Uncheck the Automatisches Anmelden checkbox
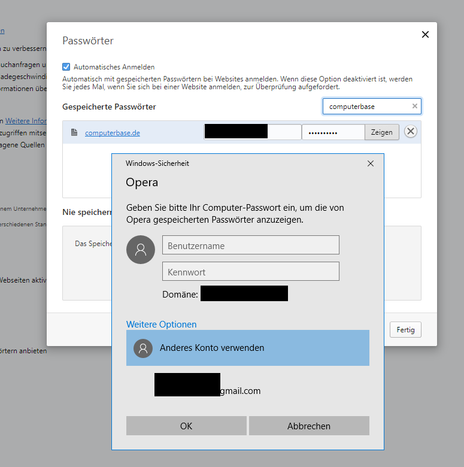Screen dimensions: 464x467 coord(66,66)
